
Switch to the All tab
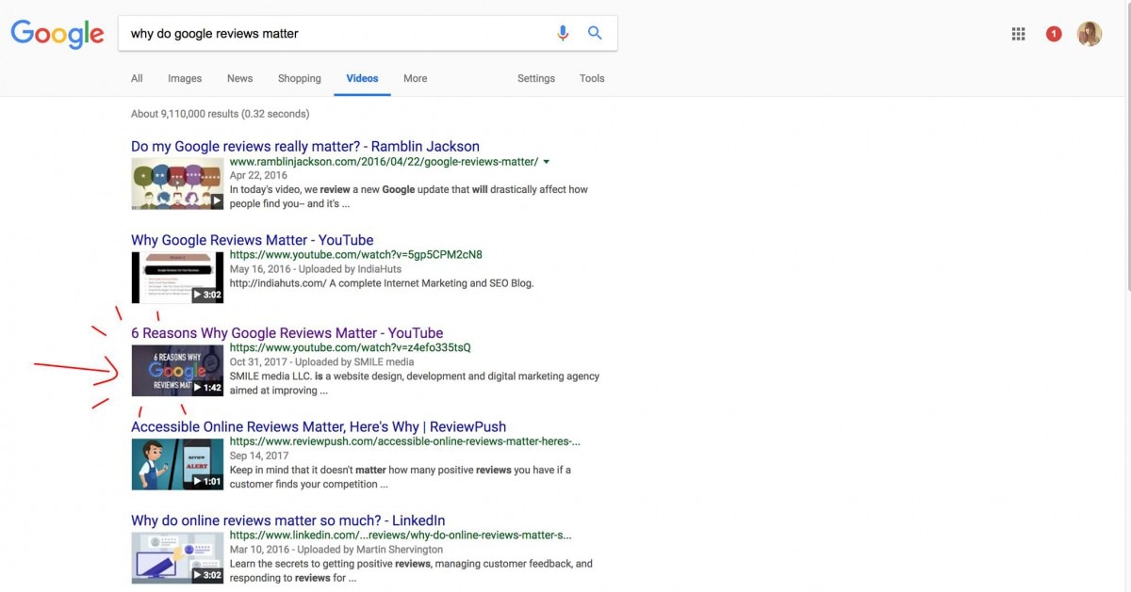137,78
